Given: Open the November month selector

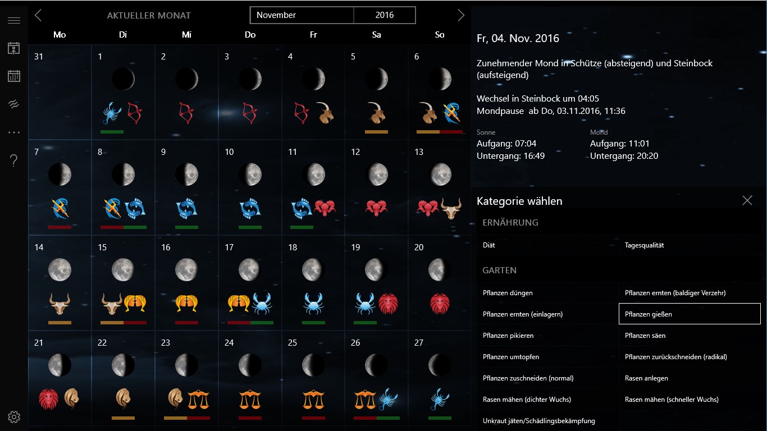Looking at the screenshot, I should coord(302,15).
